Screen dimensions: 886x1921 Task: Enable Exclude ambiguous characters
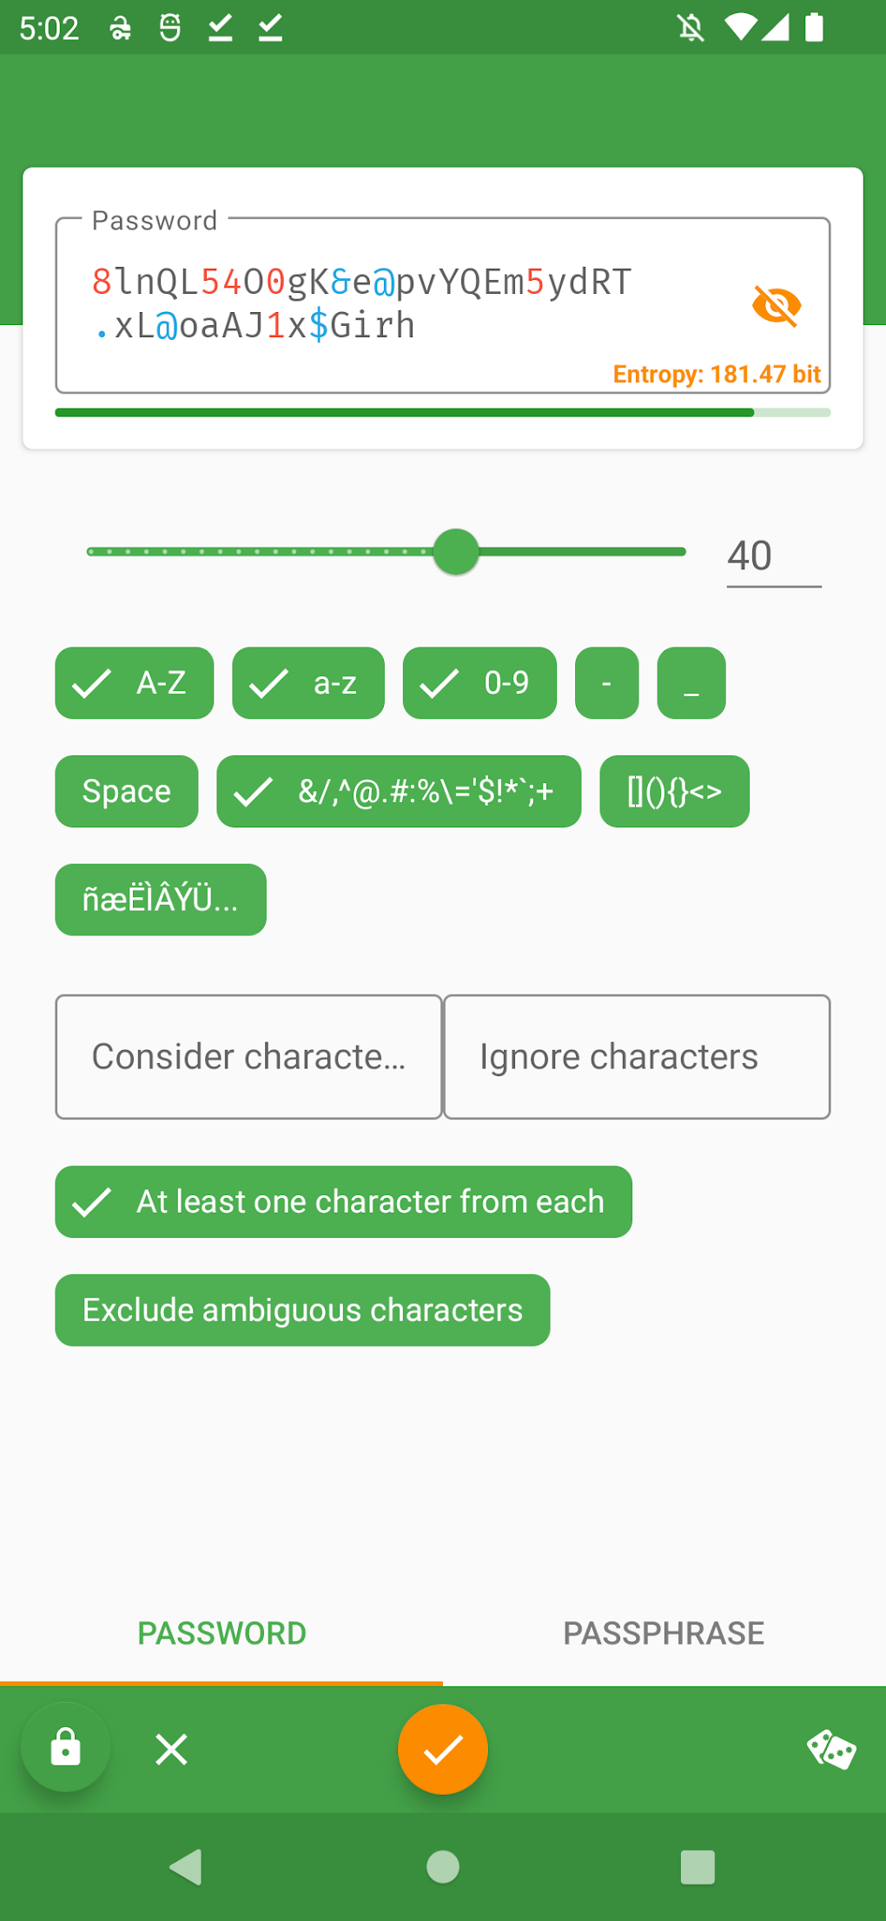302,1310
